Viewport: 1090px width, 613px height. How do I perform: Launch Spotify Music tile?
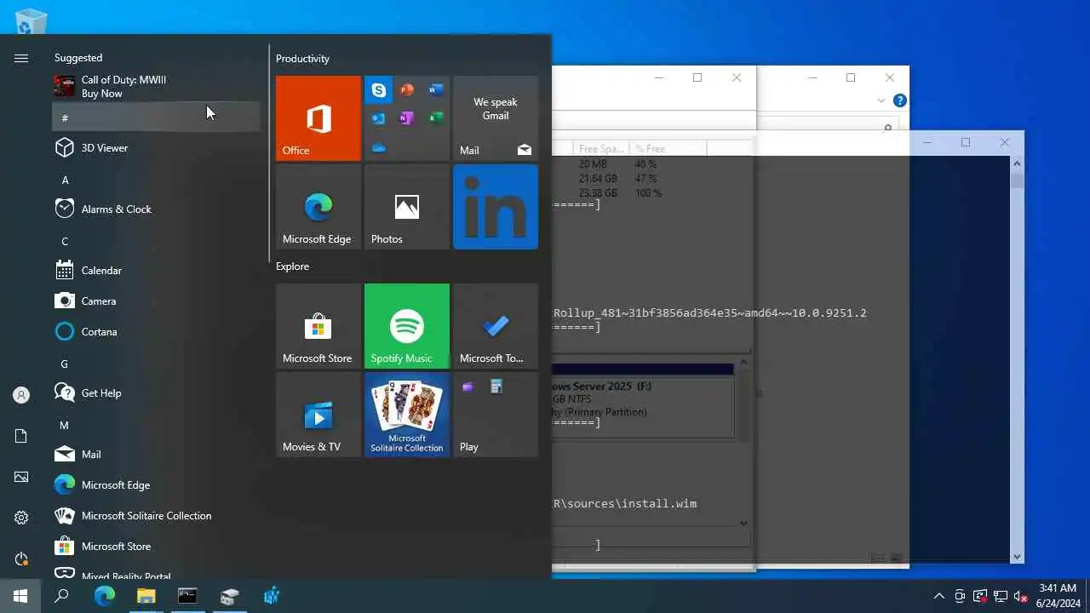407,326
